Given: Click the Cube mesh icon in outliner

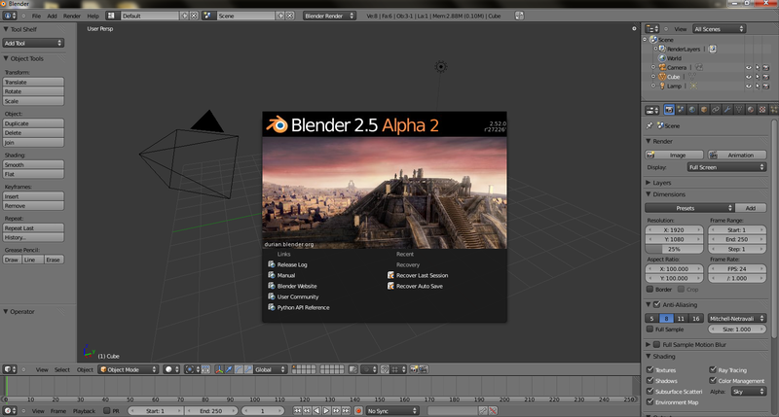Looking at the screenshot, I should (662, 77).
